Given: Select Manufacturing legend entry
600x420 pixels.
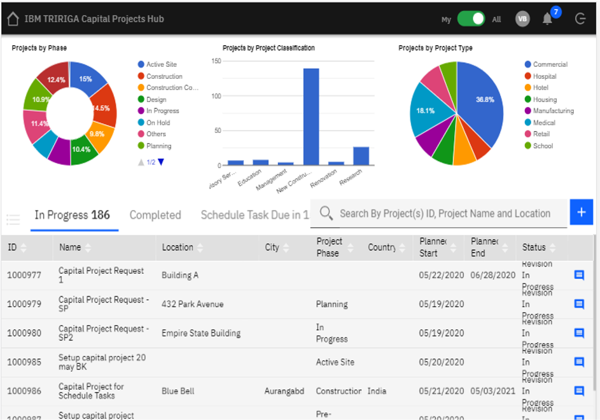Looking at the screenshot, I should coord(549,111).
